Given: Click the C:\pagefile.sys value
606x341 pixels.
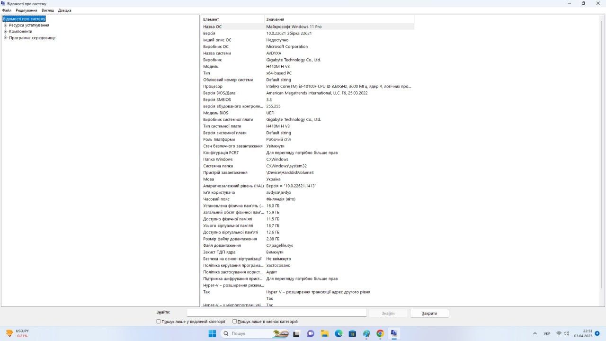Looking at the screenshot, I should tap(279, 245).
